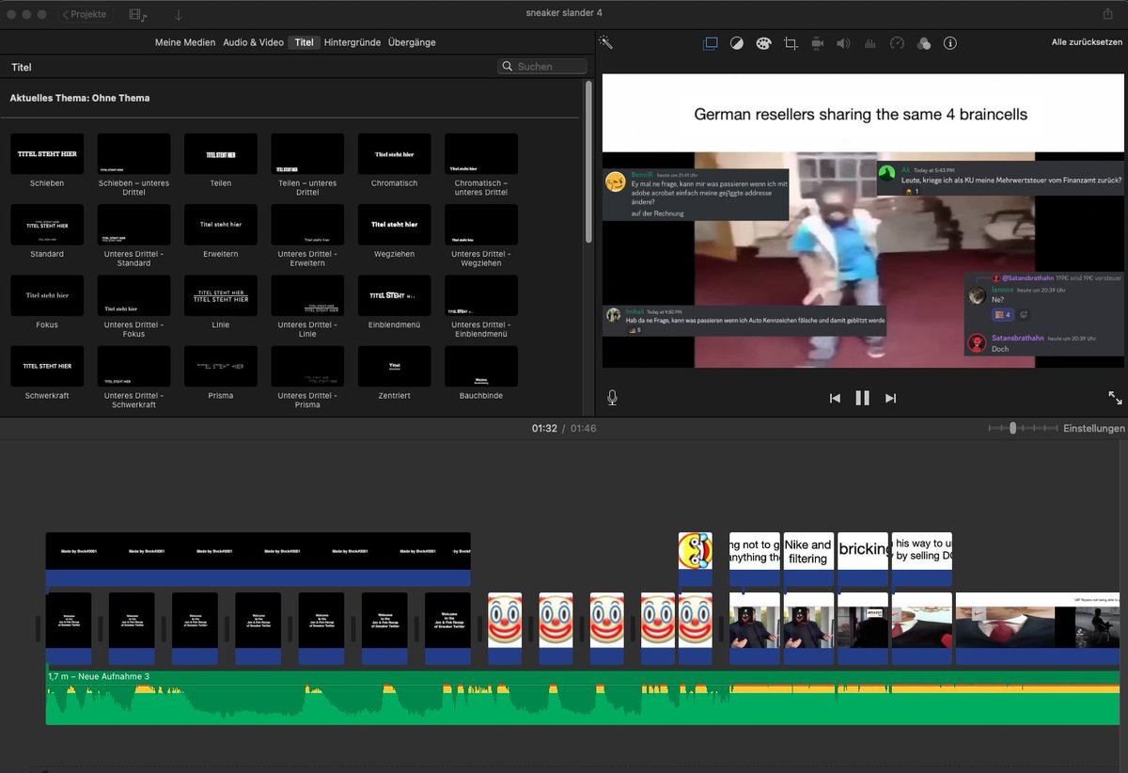This screenshot has height=773, width=1128.
Task: Skip to next clip
Action: point(890,398)
